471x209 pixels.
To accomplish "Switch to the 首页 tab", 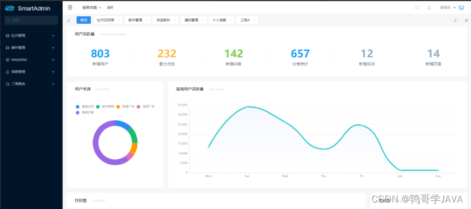I will (84, 20).
